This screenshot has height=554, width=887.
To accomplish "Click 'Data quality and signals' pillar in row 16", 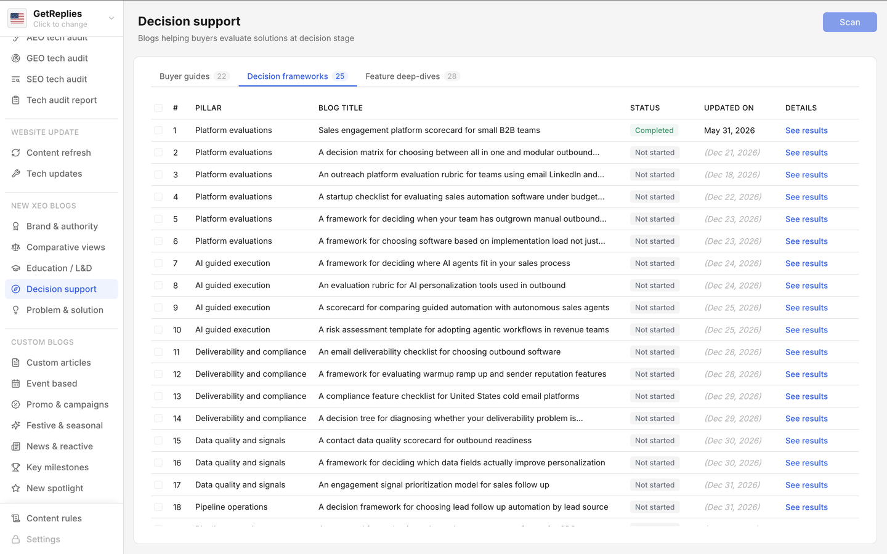I will click(240, 463).
